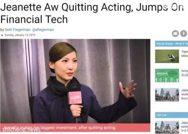Click the Sunday, January 13, 2019 date
188x134 pixels.
pyautogui.click(x=20, y=35)
